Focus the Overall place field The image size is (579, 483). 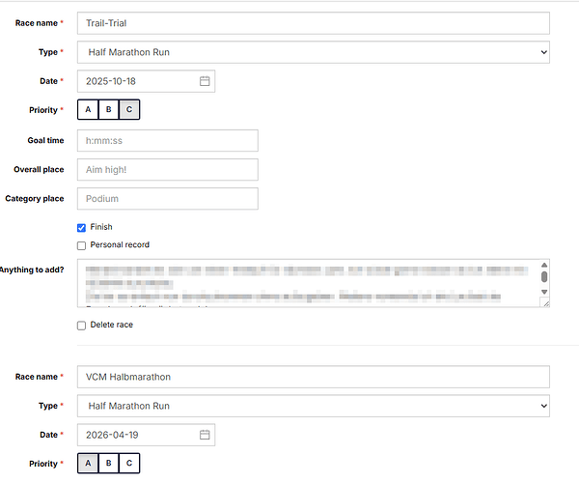[x=168, y=169]
